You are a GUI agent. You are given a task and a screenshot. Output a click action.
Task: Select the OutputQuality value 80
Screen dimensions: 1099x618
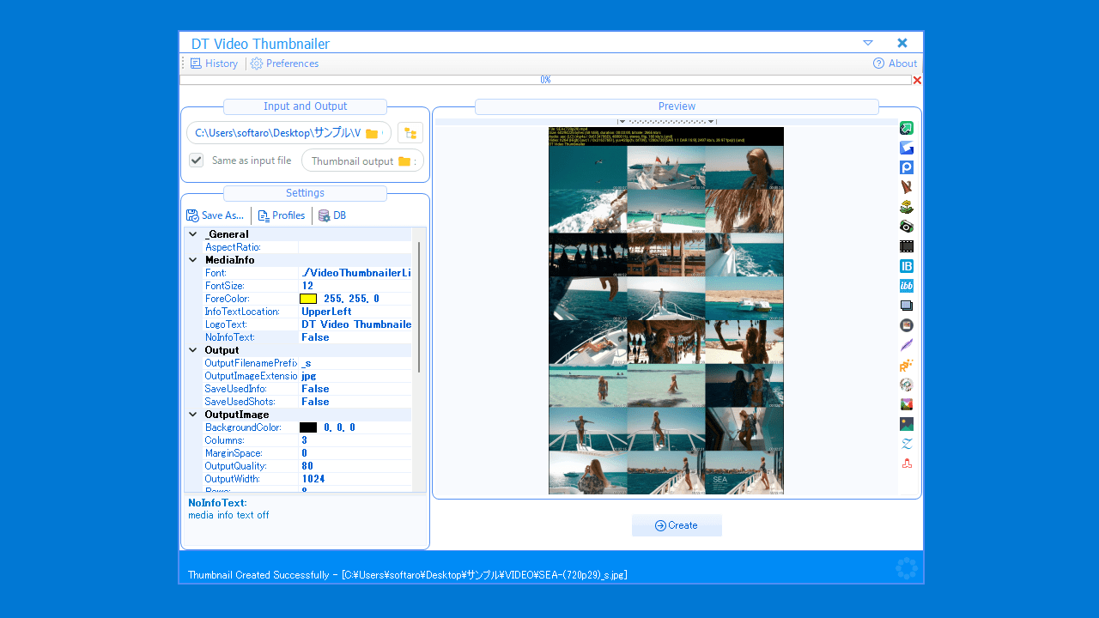355,466
